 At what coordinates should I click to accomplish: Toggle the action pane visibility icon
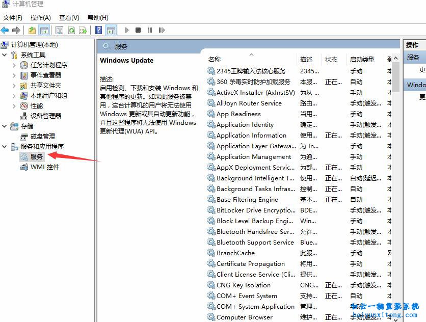(111, 30)
